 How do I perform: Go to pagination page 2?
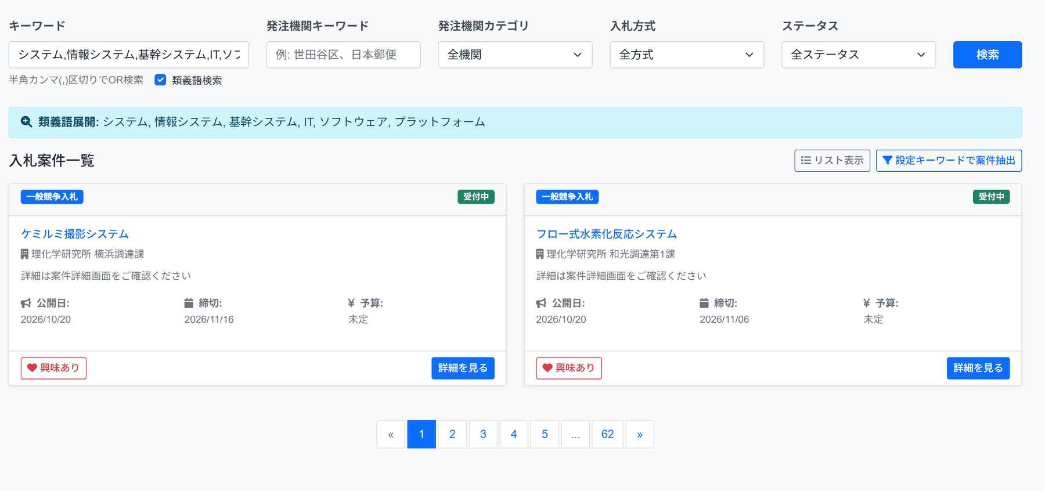coord(452,434)
